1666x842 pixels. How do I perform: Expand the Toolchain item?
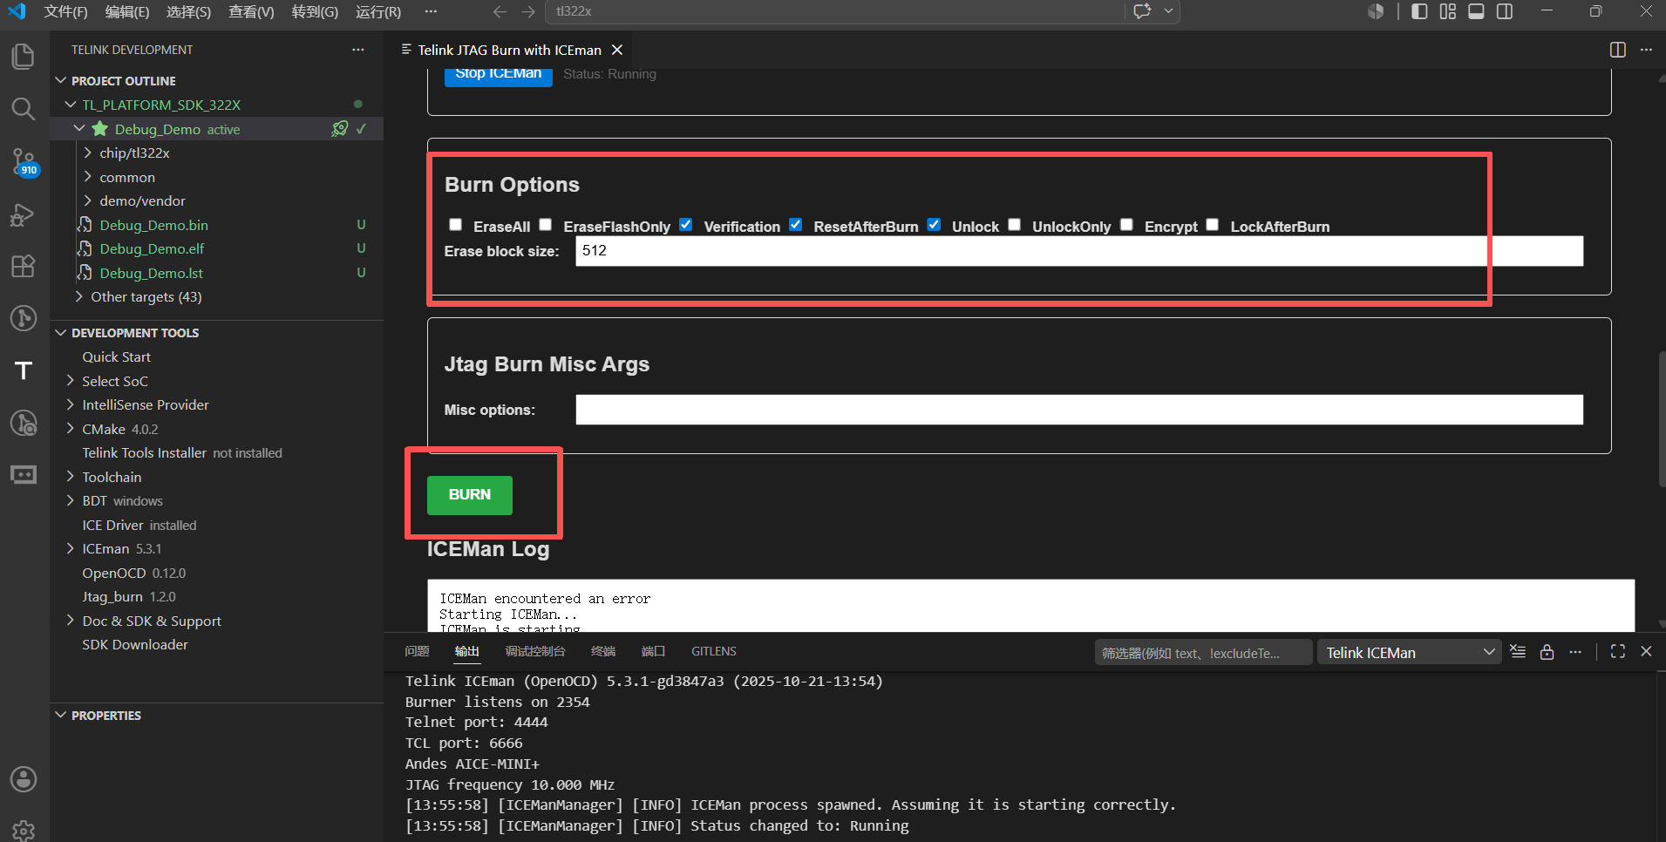click(71, 477)
